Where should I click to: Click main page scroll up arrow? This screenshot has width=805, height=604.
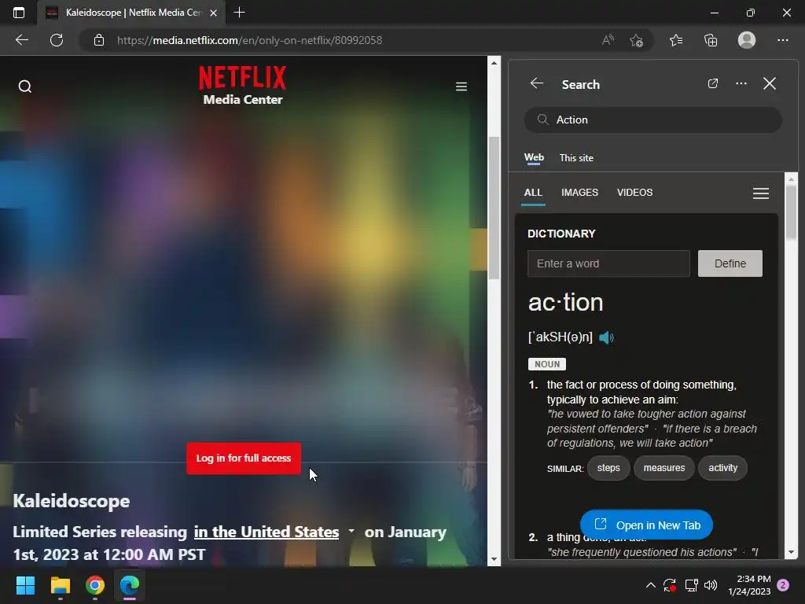(494, 63)
